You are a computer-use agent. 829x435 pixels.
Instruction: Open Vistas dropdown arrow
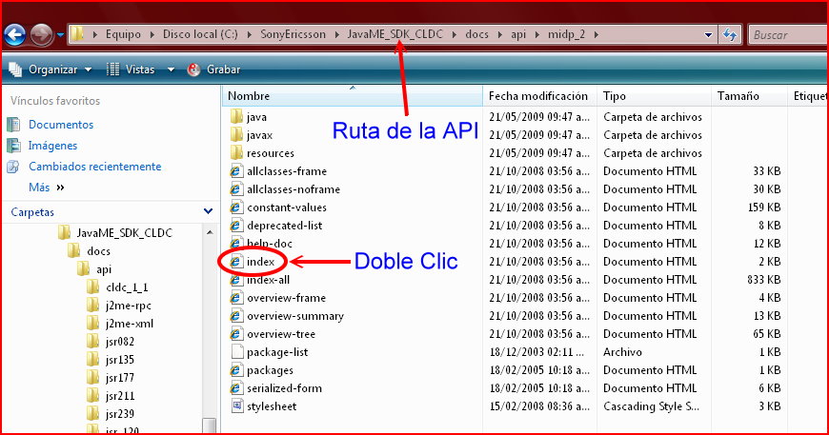coord(171,69)
